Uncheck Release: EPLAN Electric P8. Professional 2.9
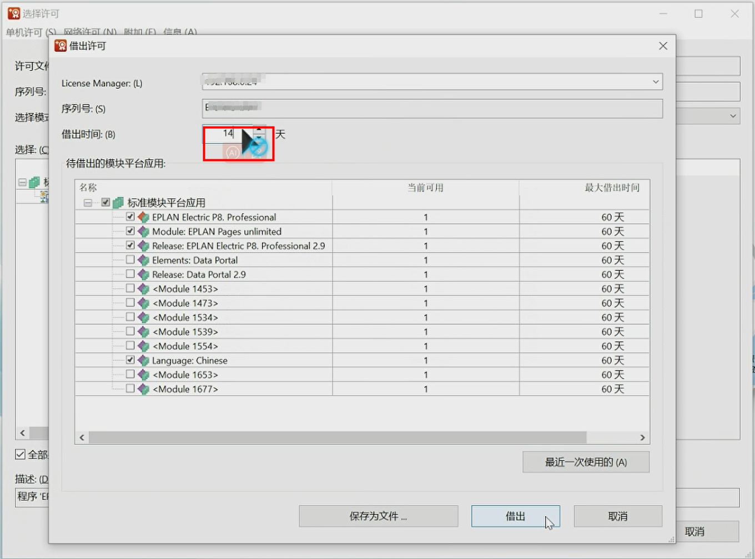The width and height of the screenshot is (755, 559). pyautogui.click(x=130, y=245)
